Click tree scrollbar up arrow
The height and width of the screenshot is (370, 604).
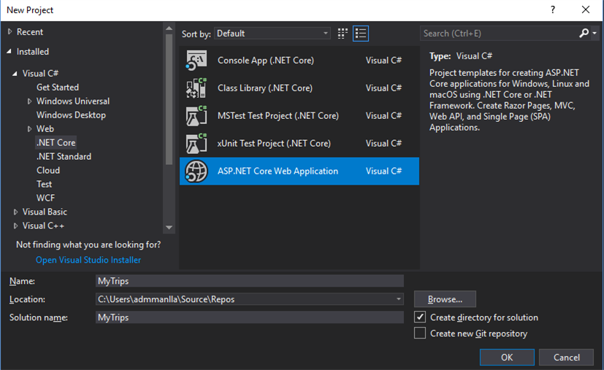point(169,28)
